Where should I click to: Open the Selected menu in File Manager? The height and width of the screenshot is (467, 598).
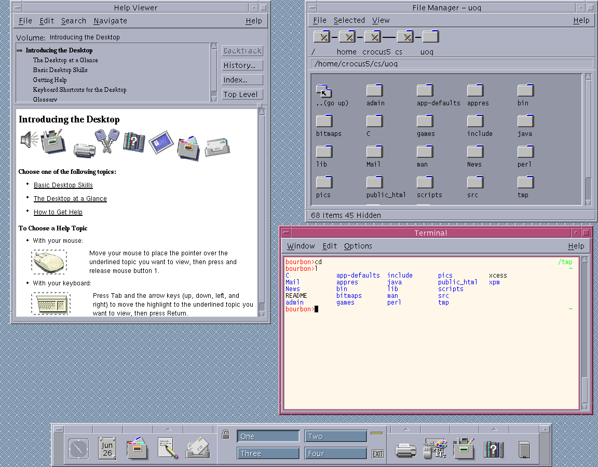coord(349,20)
